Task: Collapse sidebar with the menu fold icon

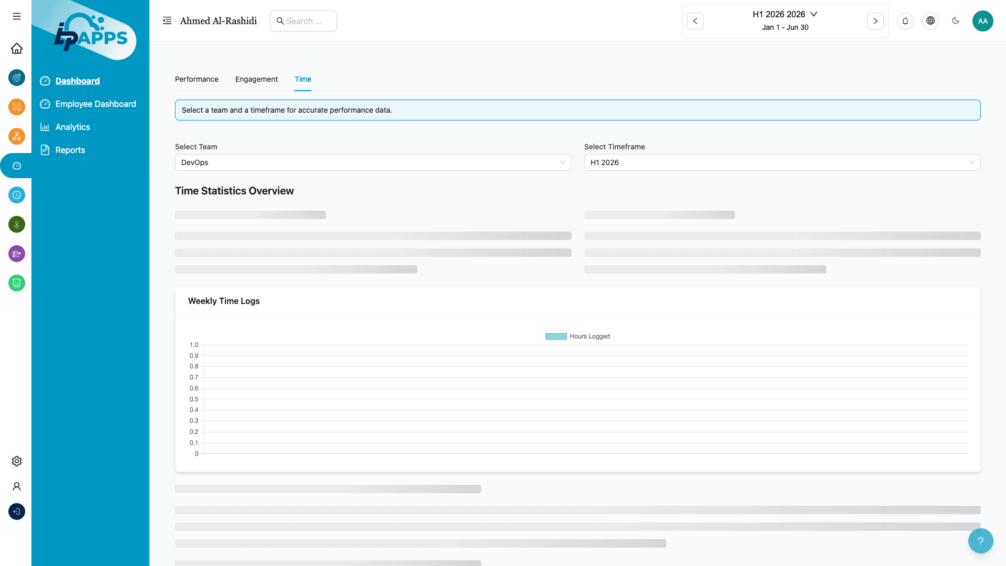Action: pyautogui.click(x=167, y=21)
